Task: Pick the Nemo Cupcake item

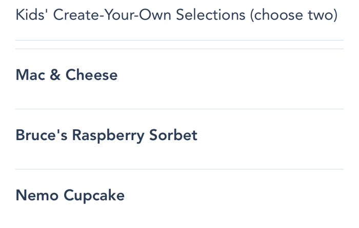Action: point(70,195)
